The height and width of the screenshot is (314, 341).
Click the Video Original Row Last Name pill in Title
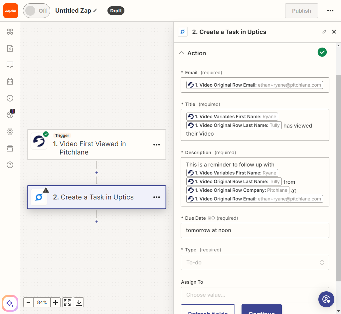pos(234,125)
